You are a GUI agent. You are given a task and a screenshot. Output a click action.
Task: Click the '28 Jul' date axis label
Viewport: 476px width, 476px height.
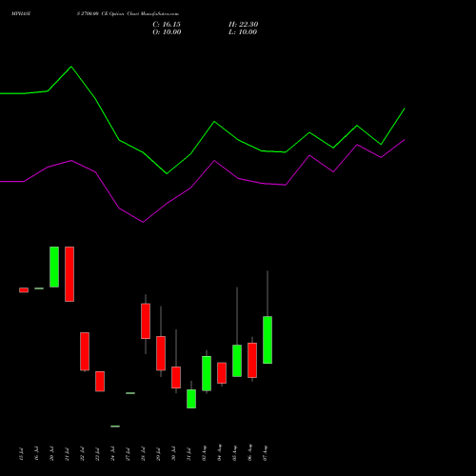143,454
